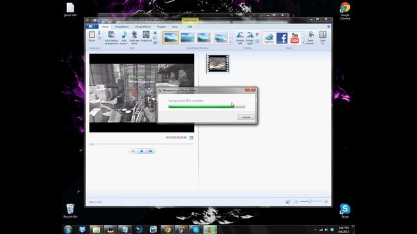Click the Facebook share icon
This screenshot has height=234, width=417.
click(282, 38)
